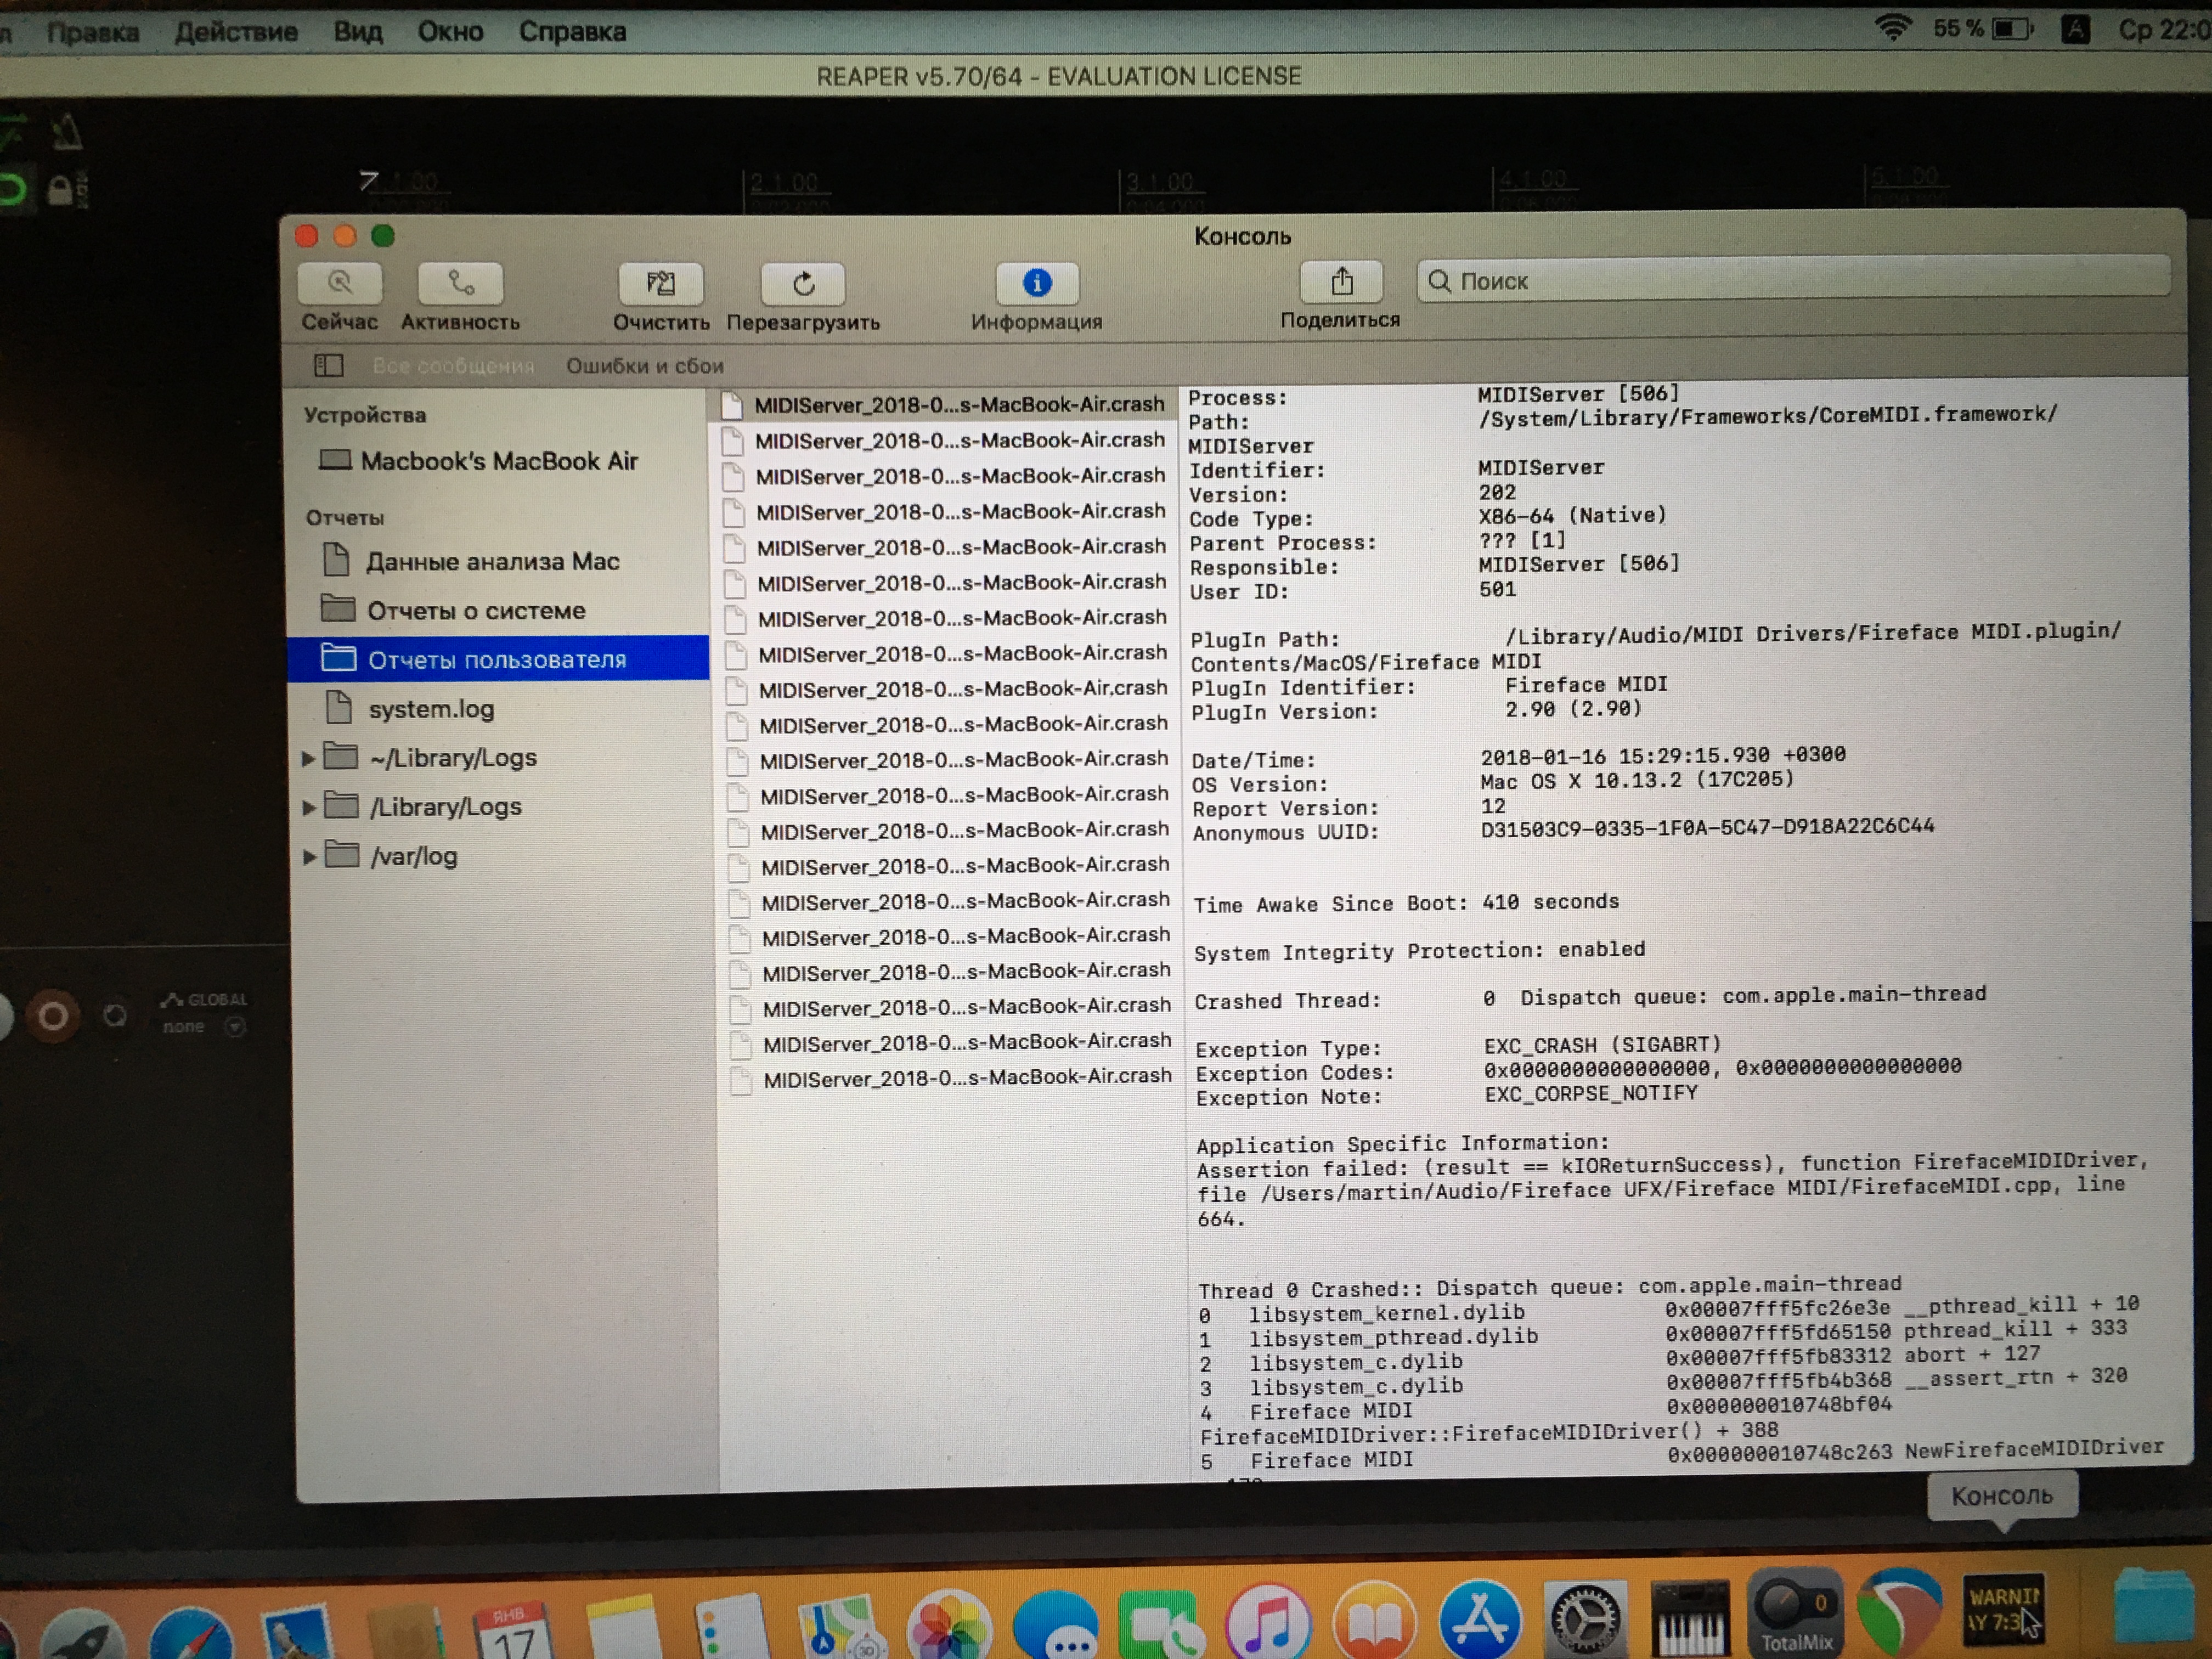
Task: Switch to Ошибки и сбои filter
Action: click(x=645, y=366)
